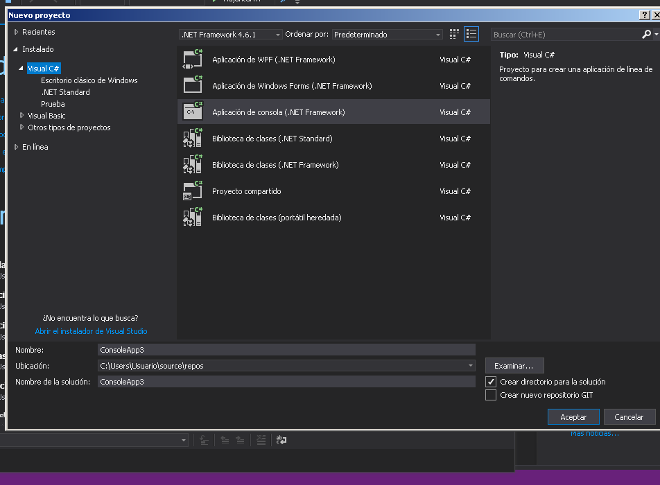The height and width of the screenshot is (485, 660).
Task: Enable Crear nuevo repositorio GIT checkbox
Action: (491, 395)
